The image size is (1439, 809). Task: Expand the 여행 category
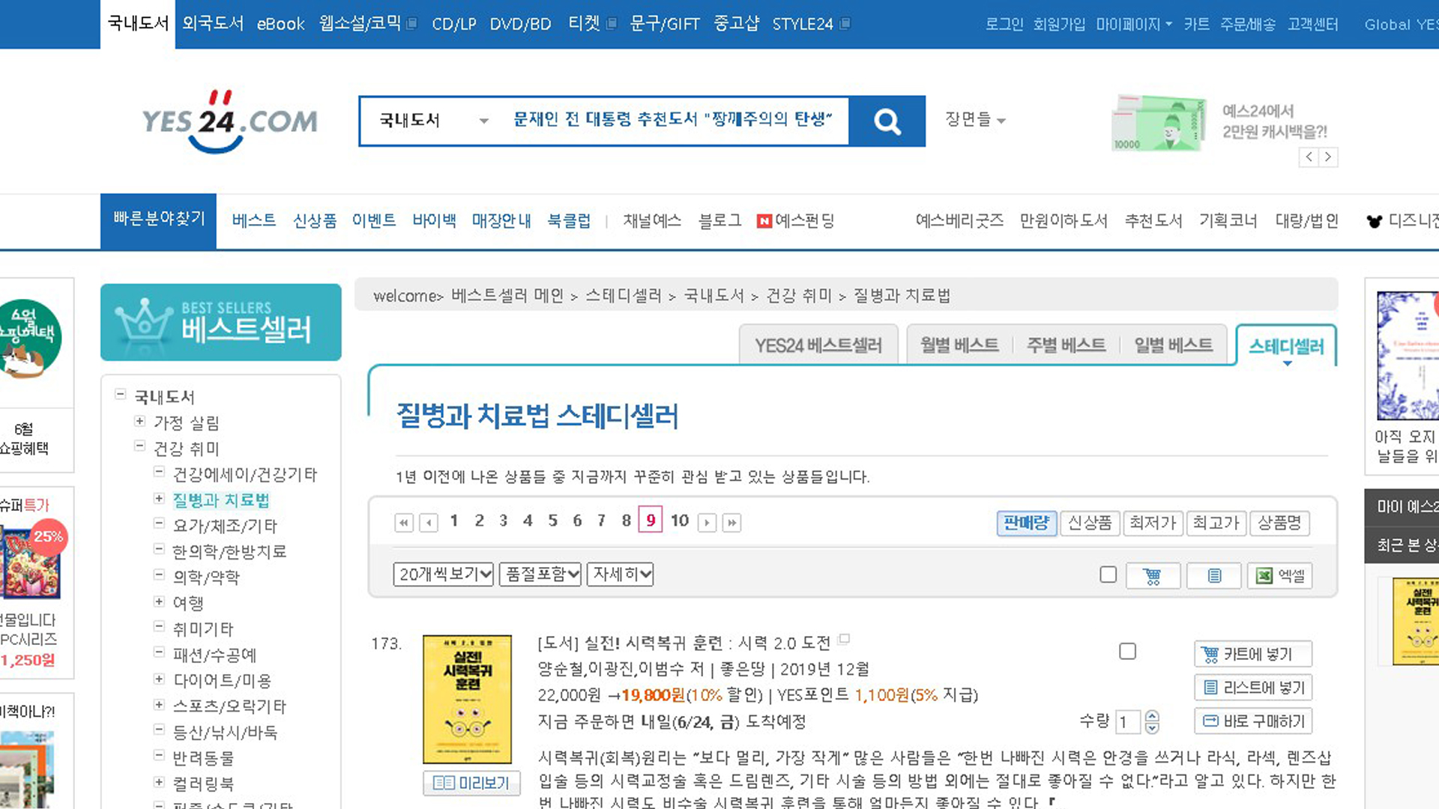[x=159, y=602]
